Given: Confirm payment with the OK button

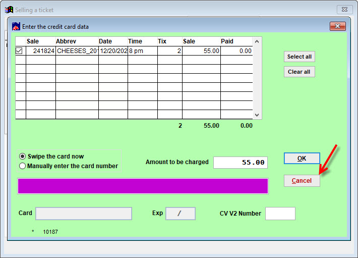Looking at the screenshot, I should click(x=302, y=159).
